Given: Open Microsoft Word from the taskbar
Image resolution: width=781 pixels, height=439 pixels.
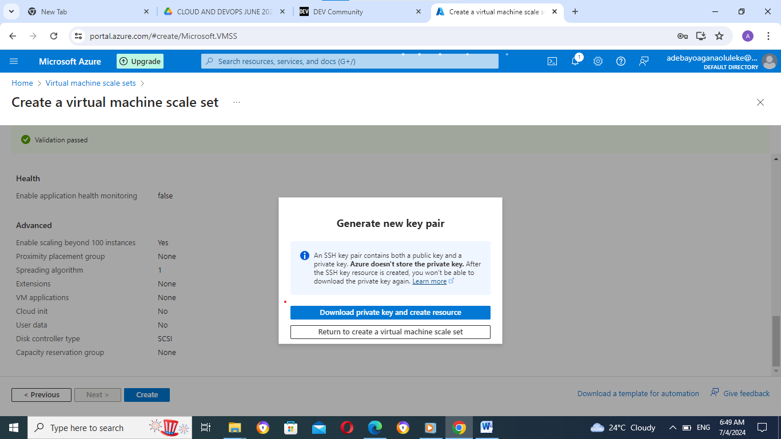Looking at the screenshot, I should click(x=487, y=428).
